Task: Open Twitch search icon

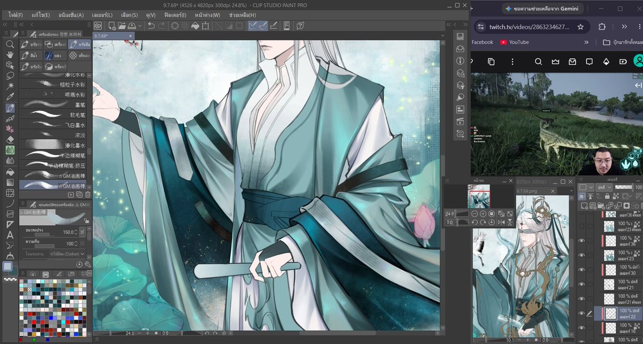Action: [x=539, y=62]
